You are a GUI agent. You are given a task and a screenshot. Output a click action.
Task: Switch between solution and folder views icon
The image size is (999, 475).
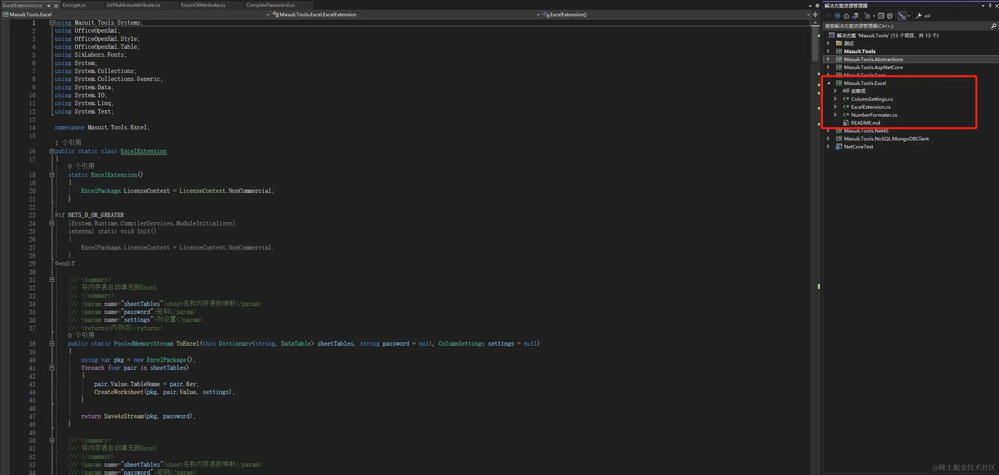click(855, 16)
